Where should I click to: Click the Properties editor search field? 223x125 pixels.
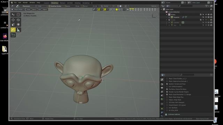point(187,75)
